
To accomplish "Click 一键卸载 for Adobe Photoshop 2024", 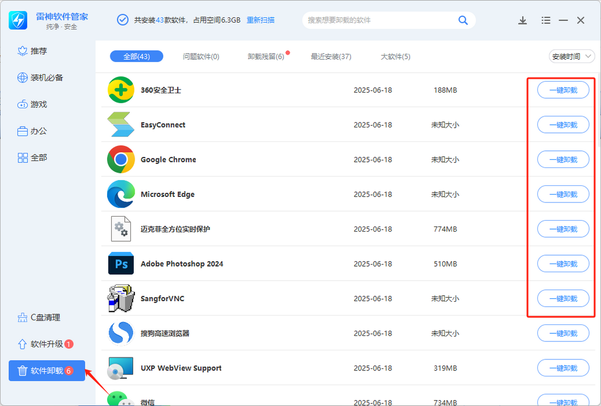I will point(563,264).
